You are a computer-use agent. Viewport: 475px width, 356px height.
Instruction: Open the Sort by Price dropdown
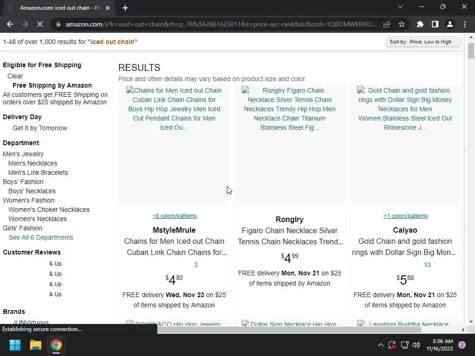point(423,42)
